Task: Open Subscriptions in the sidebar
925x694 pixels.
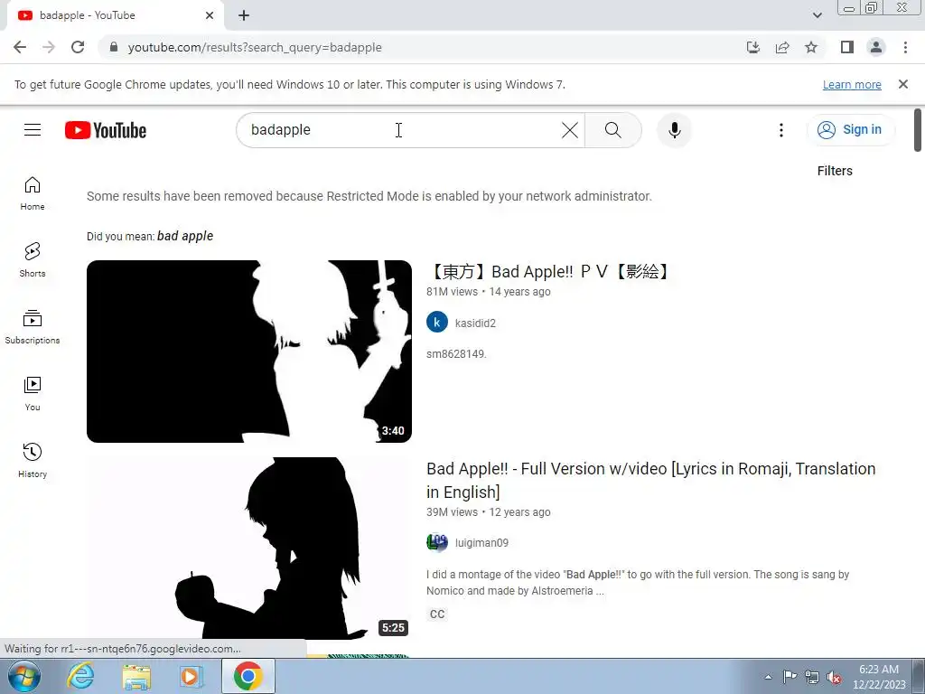Action: point(33,326)
